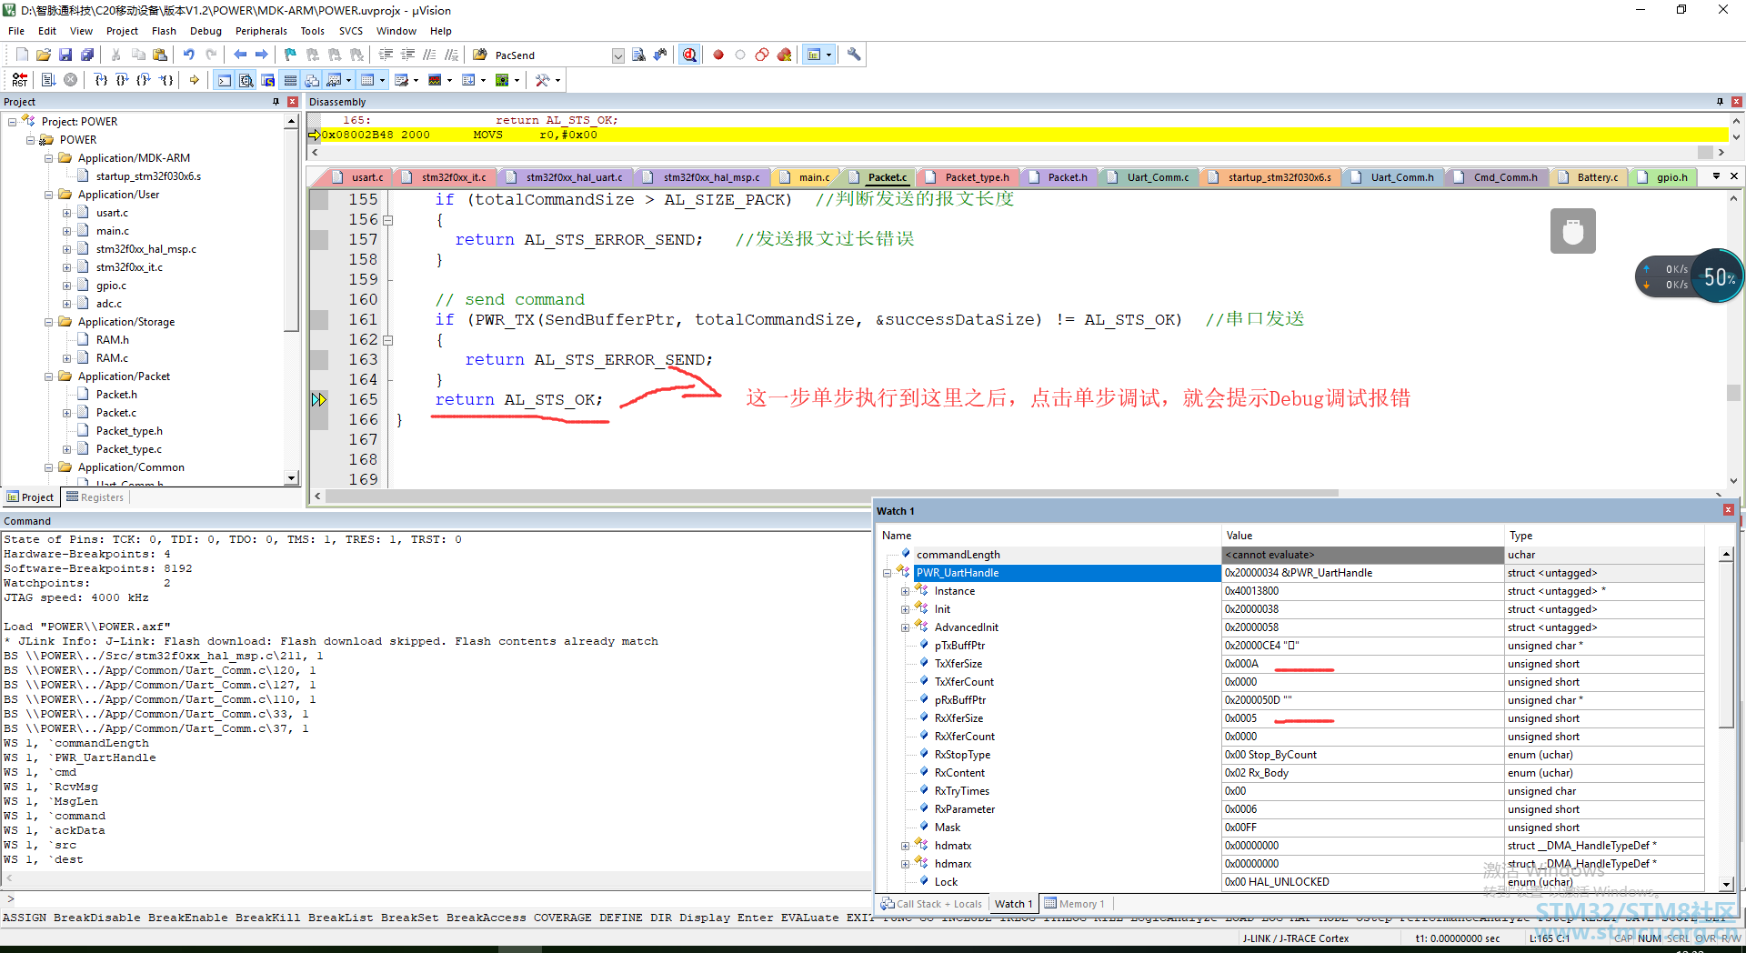The width and height of the screenshot is (1746, 953).
Task: Toggle the Memory windows icon
Action: 367,80
